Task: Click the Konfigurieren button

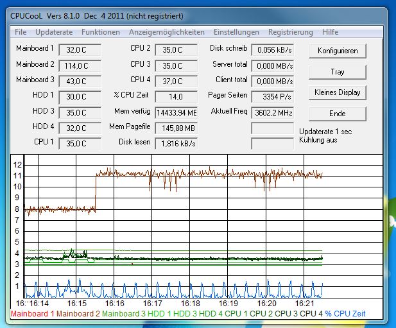Action: click(338, 51)
